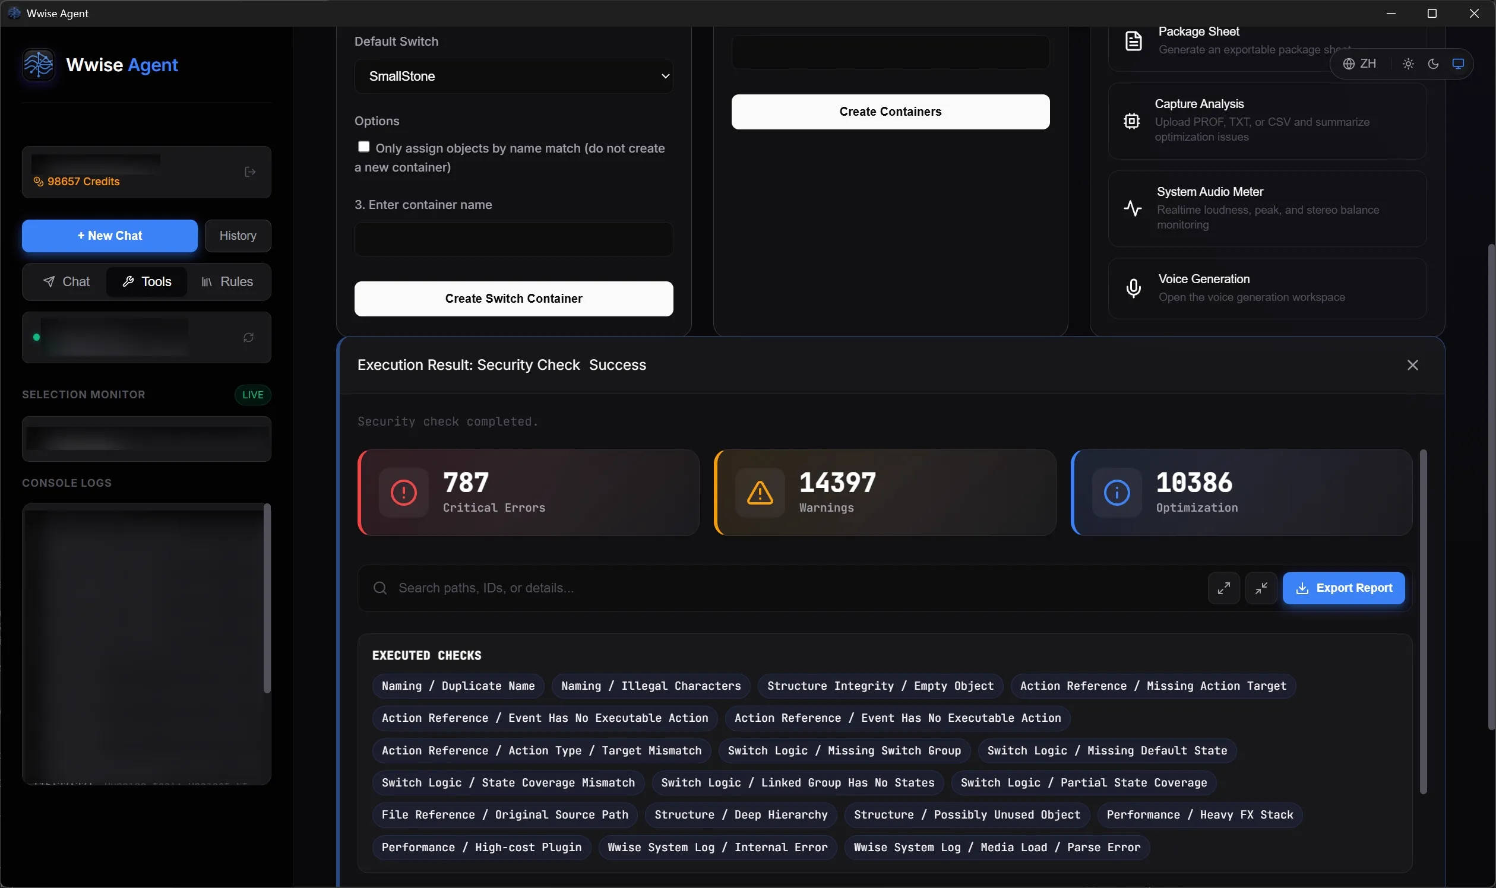Click the credits coin icon
1496x888 pixels.
[x=39, y=181]
